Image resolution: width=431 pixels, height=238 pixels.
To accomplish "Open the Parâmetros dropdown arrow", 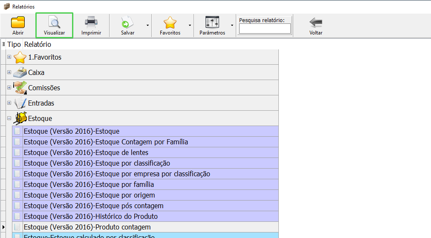I will (232, 25).
